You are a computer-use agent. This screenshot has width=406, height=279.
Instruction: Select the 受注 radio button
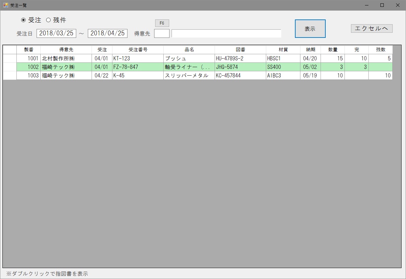(x=24, y=20)
